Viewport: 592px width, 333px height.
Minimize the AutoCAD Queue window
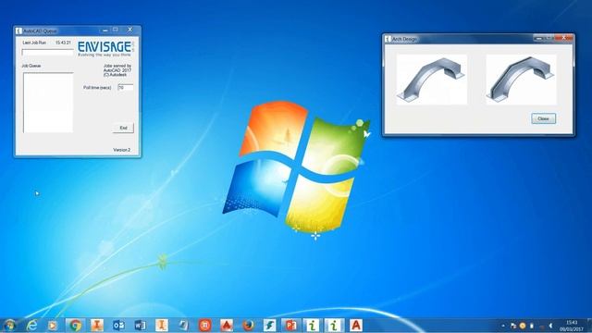[x=105, y=30]
